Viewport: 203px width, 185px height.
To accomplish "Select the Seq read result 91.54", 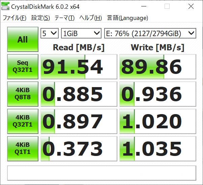I will [79, 67].
